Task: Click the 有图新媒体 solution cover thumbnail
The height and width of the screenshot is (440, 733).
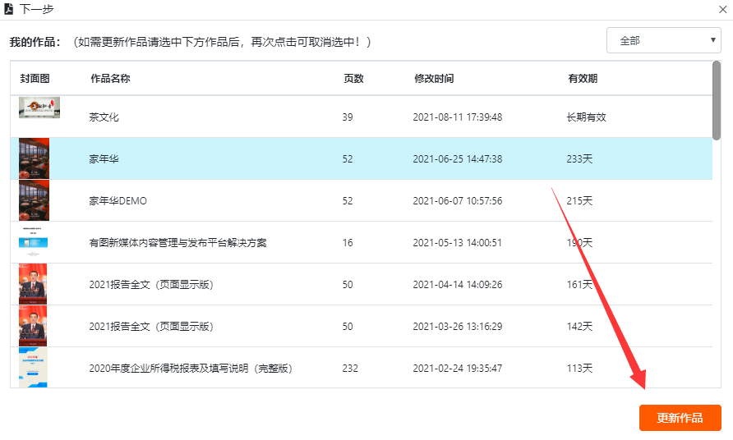Action: coord(34,242)
